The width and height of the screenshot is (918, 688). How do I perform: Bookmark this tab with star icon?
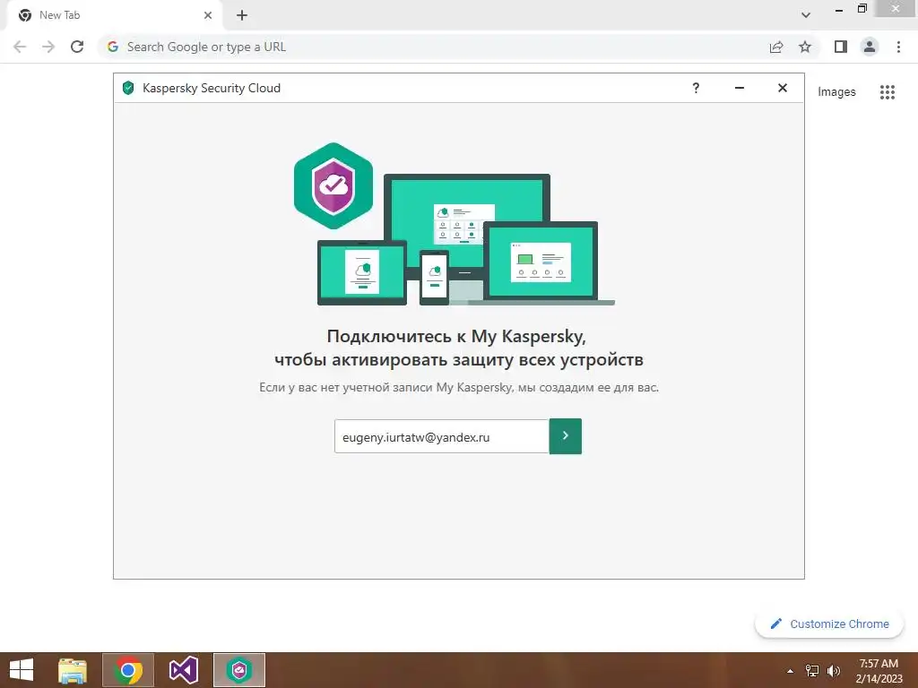[805, 47]
